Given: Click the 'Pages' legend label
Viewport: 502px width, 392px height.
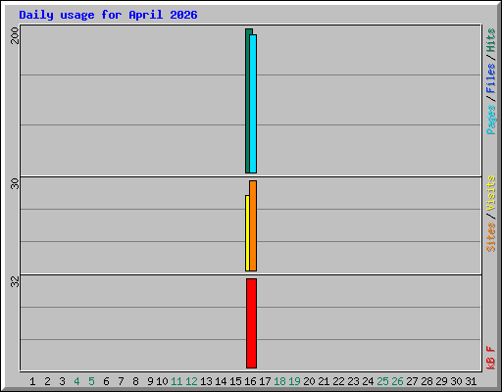Looking at the screenshot, I should point(490,120).
